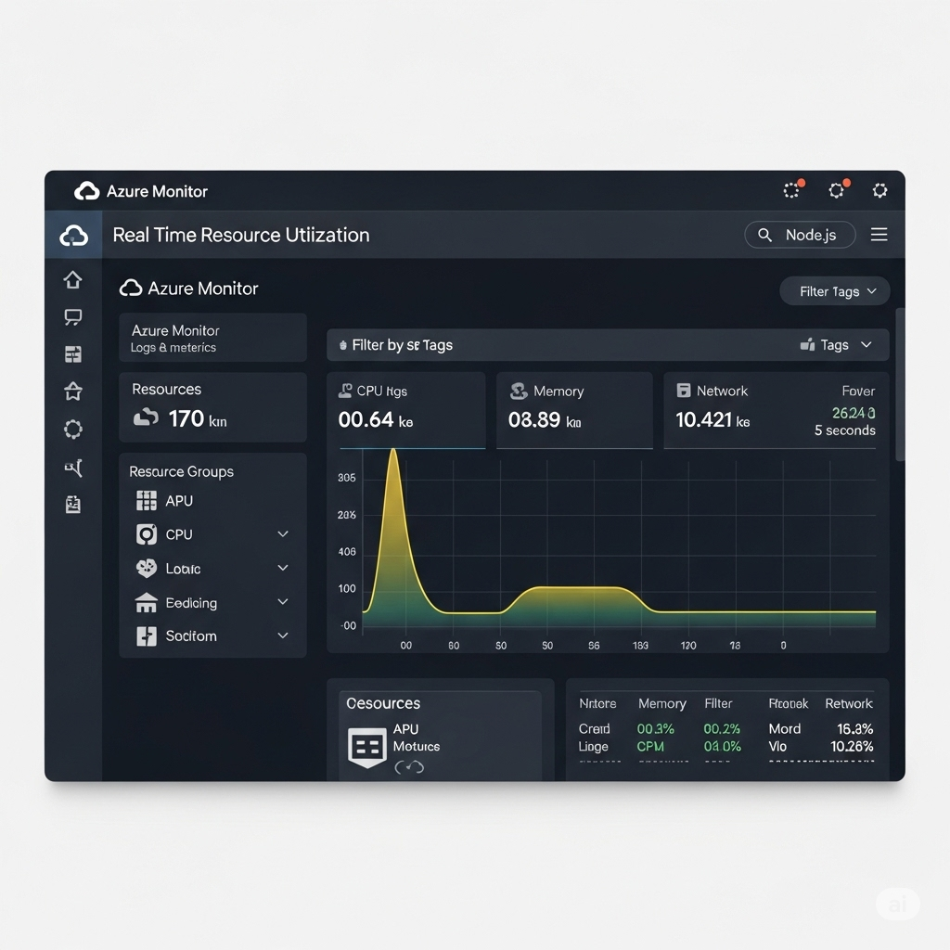This screenshot has width=950, height=950.
Task: Open the second alert icon with red badge
Action: click(x=838, y=189)
